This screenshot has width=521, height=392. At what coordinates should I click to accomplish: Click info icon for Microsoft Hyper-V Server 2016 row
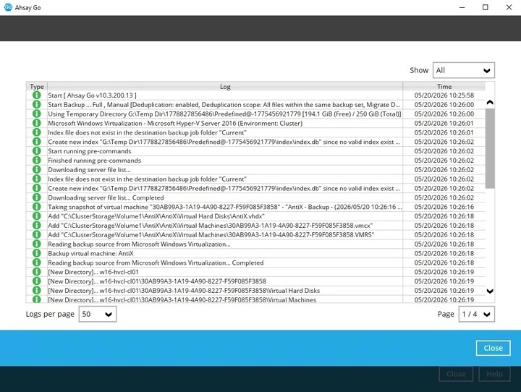click(x=37, y=123)
